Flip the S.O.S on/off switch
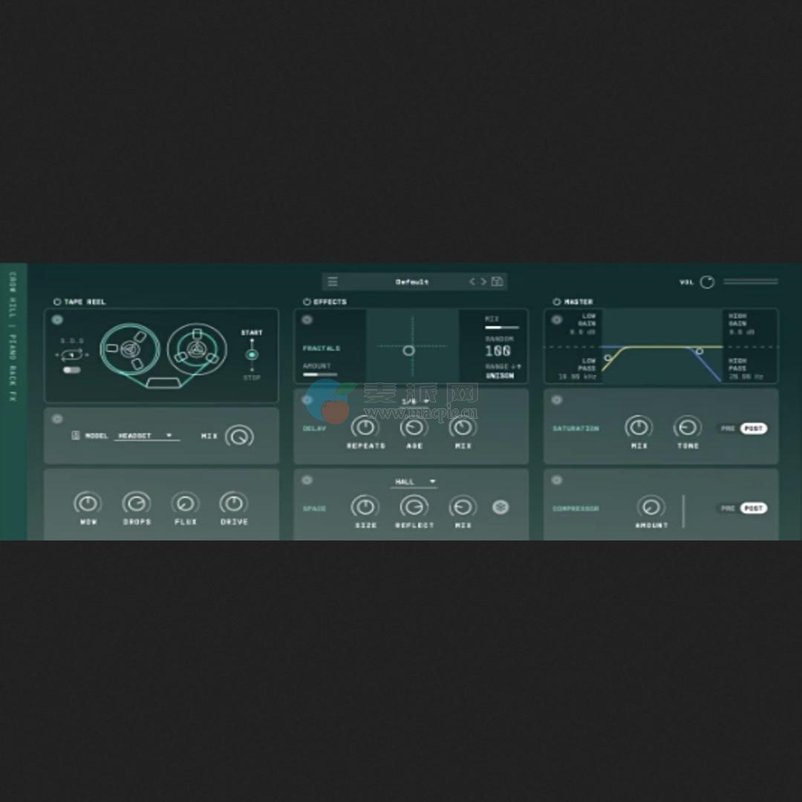Screen dimensions: 802x802 (x=72, y=369)
